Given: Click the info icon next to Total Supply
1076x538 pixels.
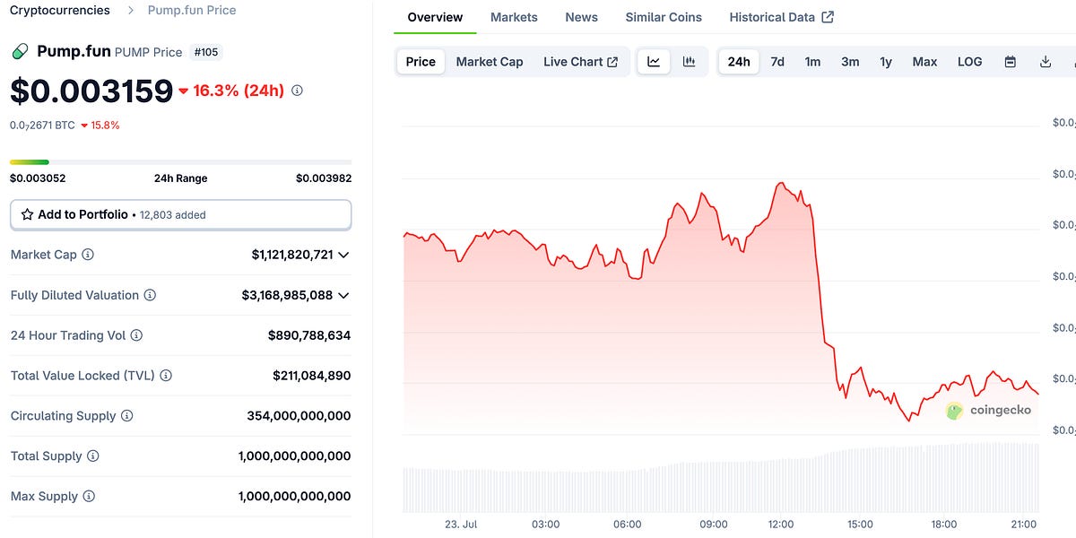Looking at the screenshot, I should click(92, 456).
